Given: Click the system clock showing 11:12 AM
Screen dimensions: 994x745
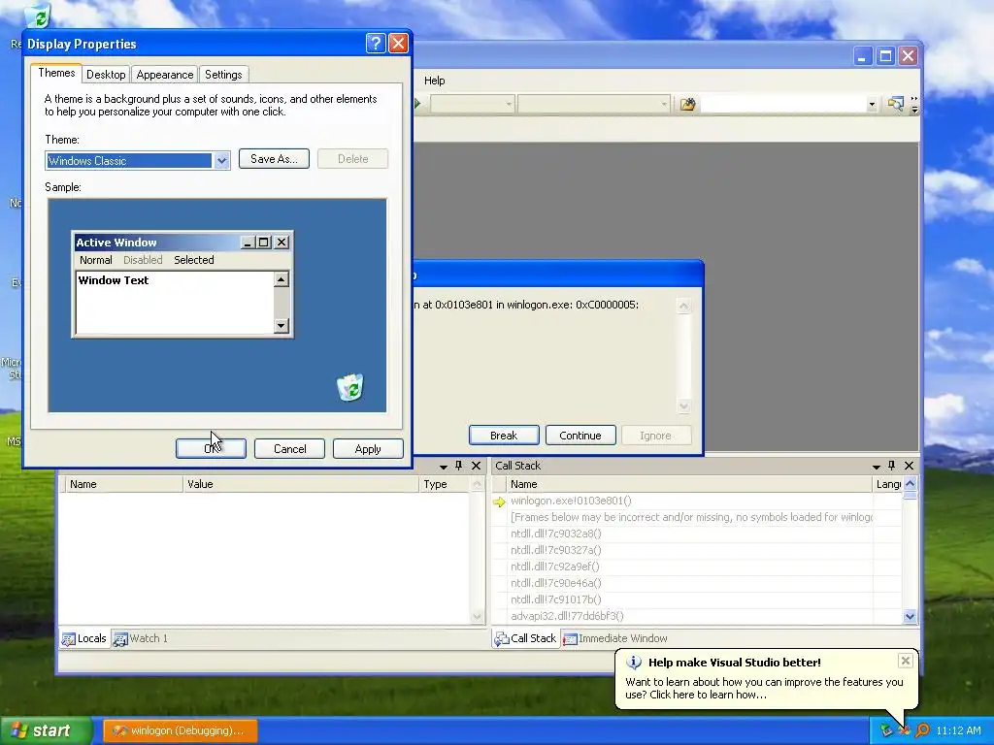Looking at the screenshot, I should [958, 730].
